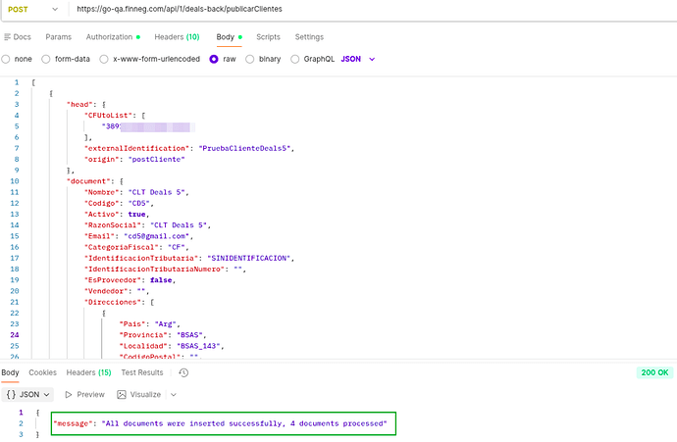The height and width of the screenshot is (442, 677).
Task: Click the Preview play icon button
Action: pyautogui.click(x=84, y=394)
